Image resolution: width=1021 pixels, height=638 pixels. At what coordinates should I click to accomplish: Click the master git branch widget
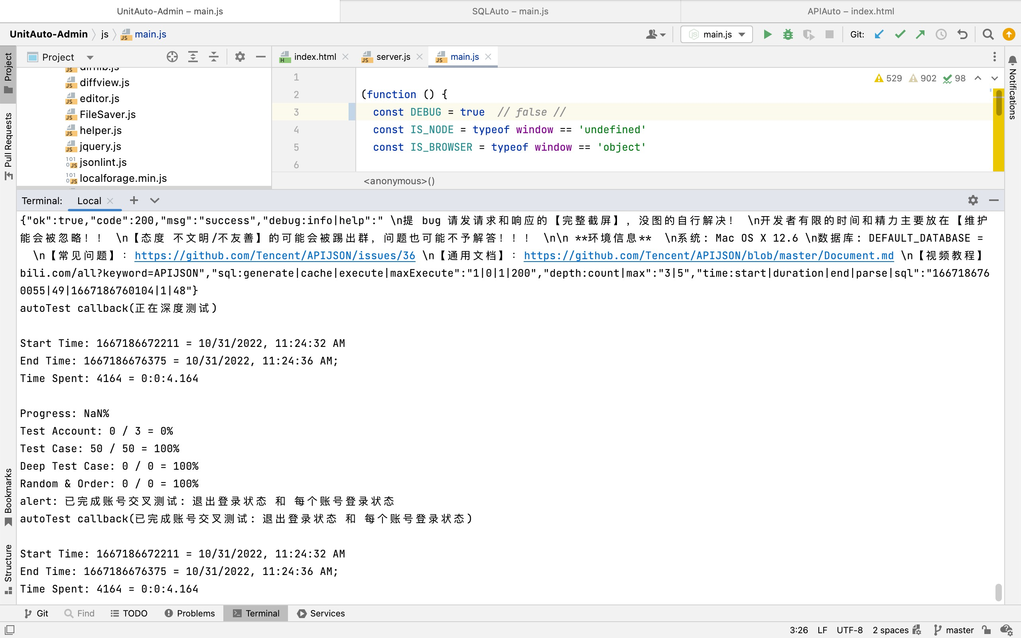point(954,630)
